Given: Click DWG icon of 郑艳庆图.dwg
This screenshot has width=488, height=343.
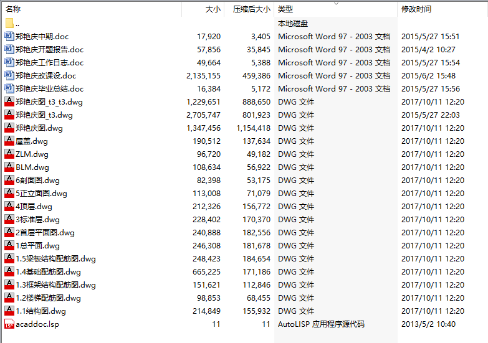Looking at the screenshot, I should 9,128.
